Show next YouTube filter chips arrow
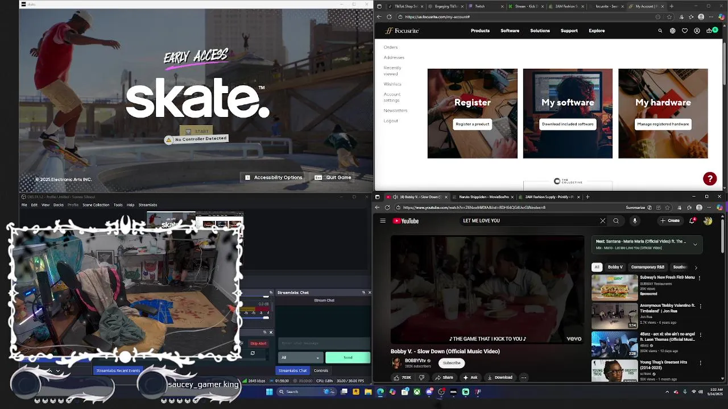 (696, 267)
